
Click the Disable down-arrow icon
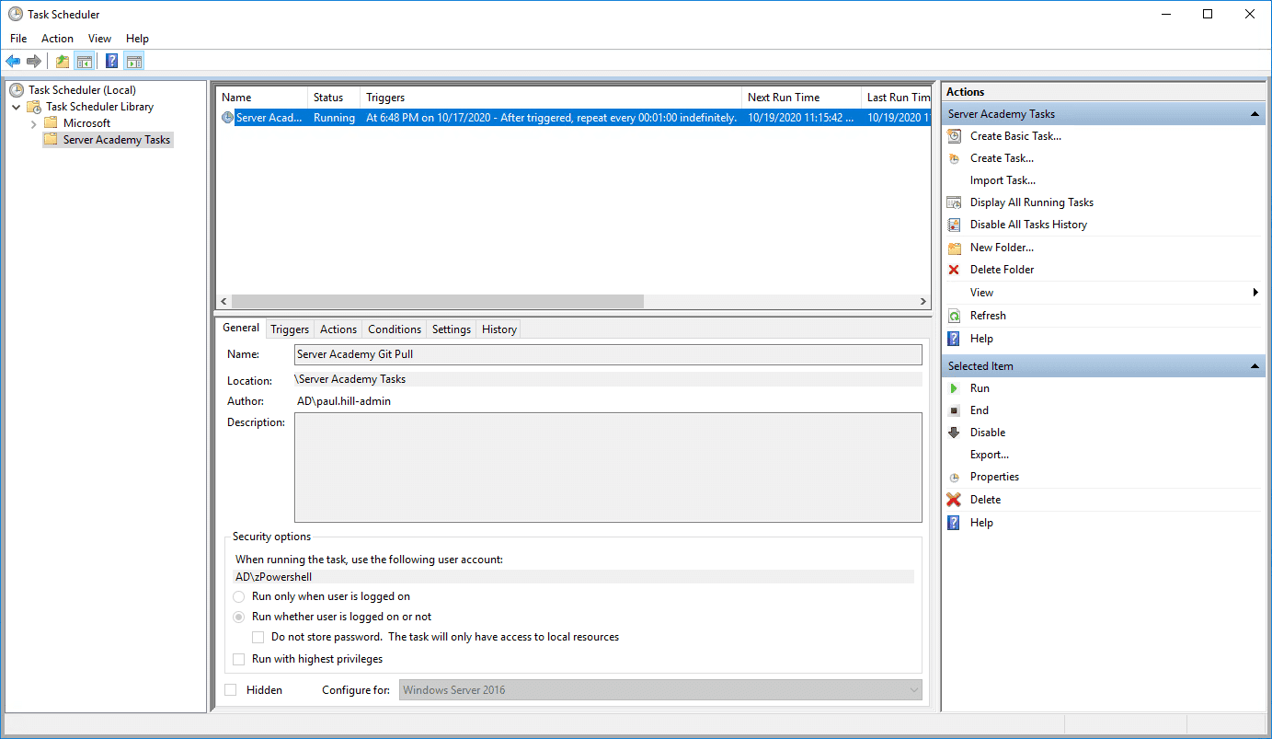coord(954,433)
